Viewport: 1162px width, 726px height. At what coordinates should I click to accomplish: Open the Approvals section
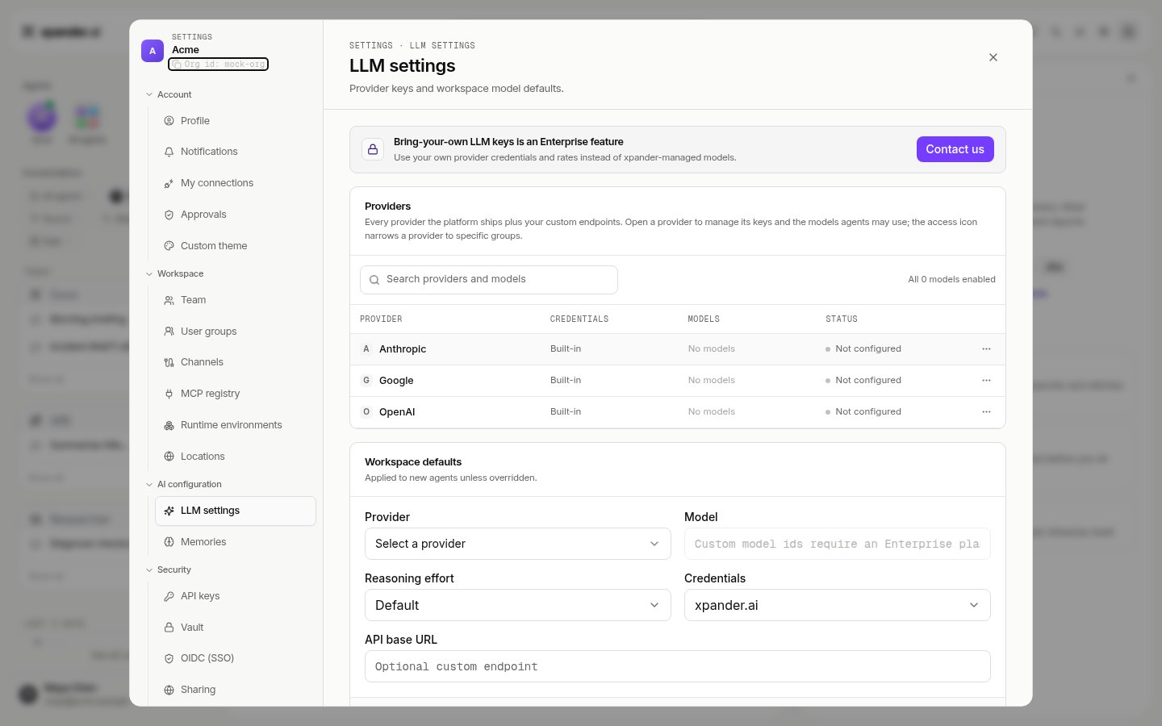pos(235,215)
